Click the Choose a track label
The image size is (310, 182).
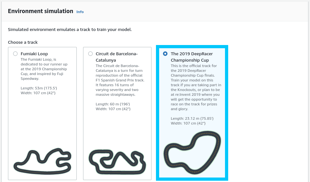23,42
